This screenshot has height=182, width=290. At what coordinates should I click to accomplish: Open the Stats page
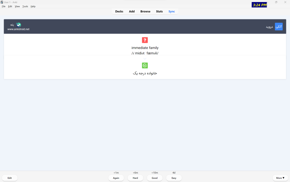pyautogui.click(x=159, y=12)
